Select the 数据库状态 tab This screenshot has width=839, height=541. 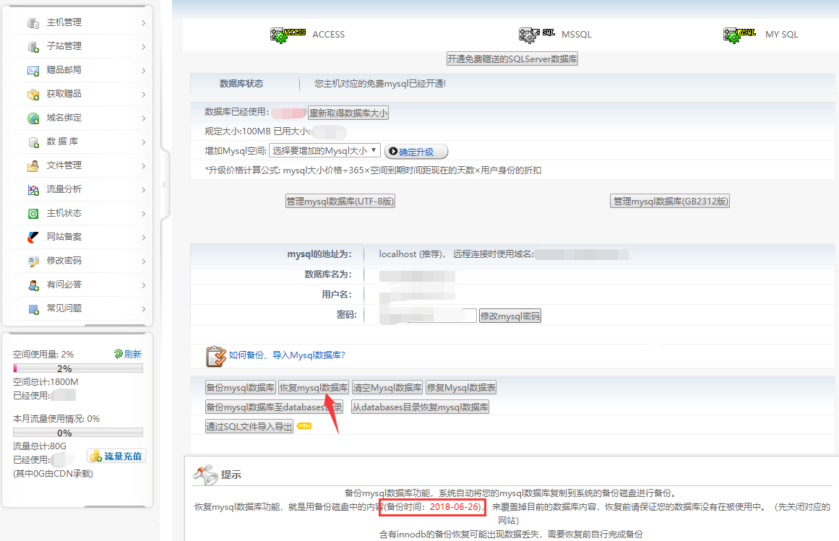tap(241, 84)
